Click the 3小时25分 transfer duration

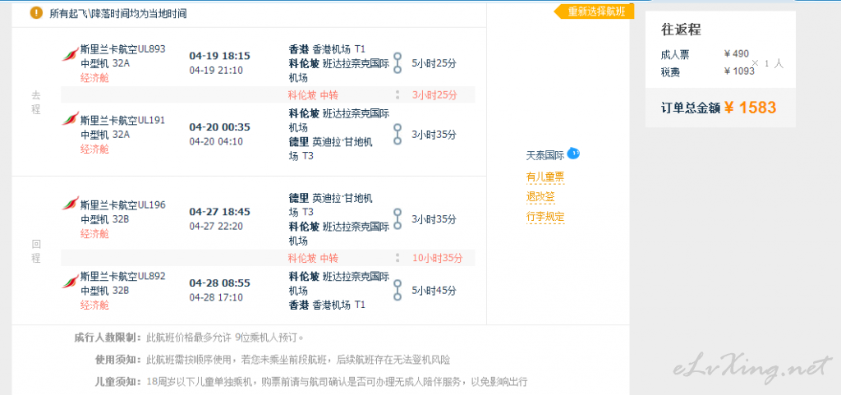[x=434, y=95]
